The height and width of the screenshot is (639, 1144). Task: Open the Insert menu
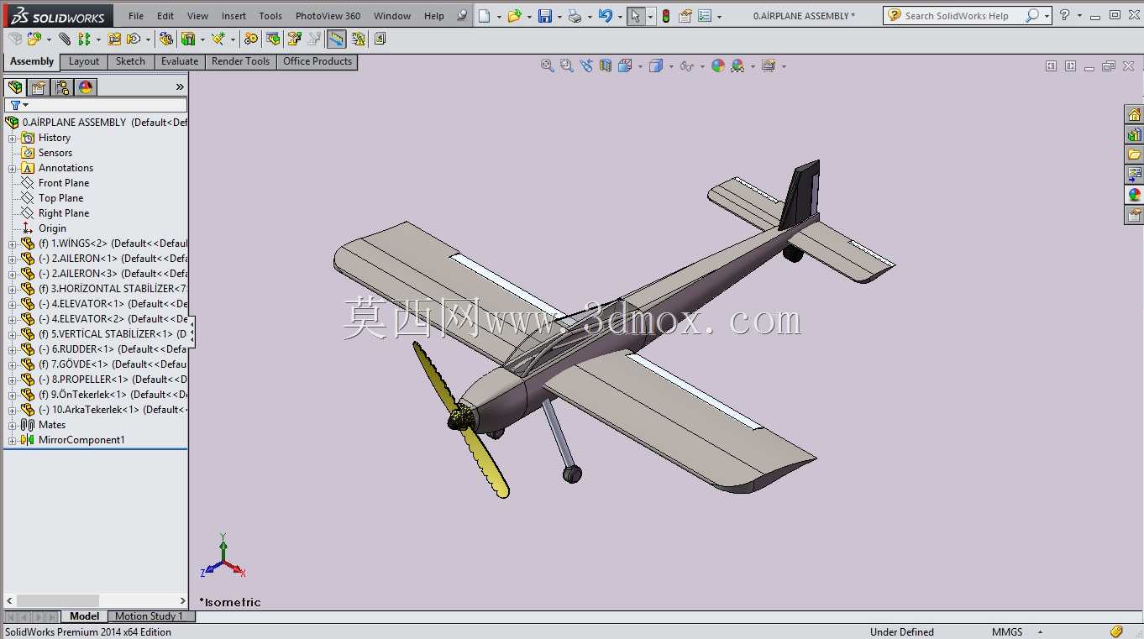tap(234, 16)
